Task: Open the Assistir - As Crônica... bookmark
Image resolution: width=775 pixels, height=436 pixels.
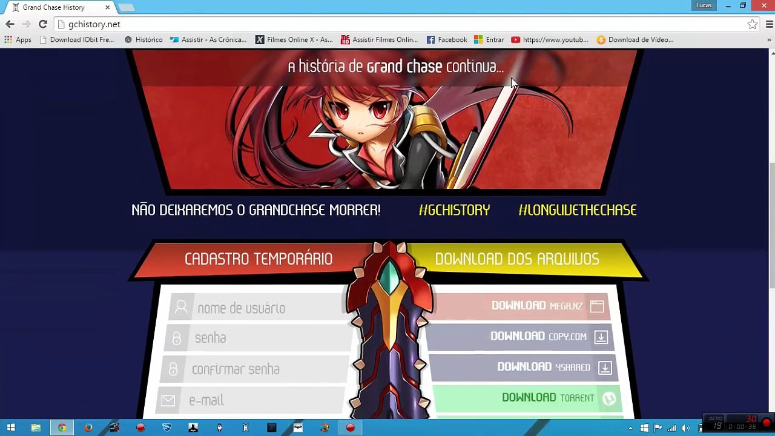Action: pos(208,39)
